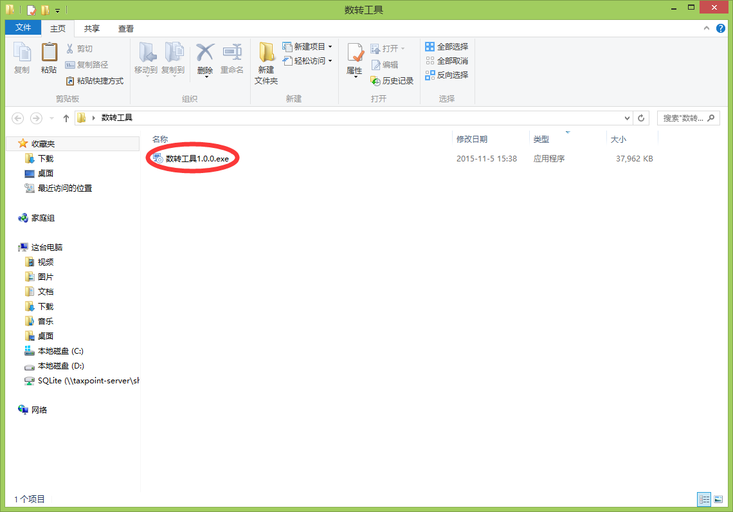
Task: Open the 共享 (Share) ribbon tab
Action: click(x=92, y=28)
